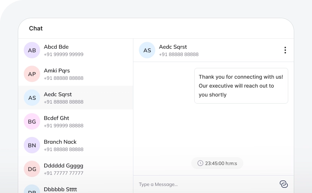
Task: Type a Message input field
Action: (206, 184)
